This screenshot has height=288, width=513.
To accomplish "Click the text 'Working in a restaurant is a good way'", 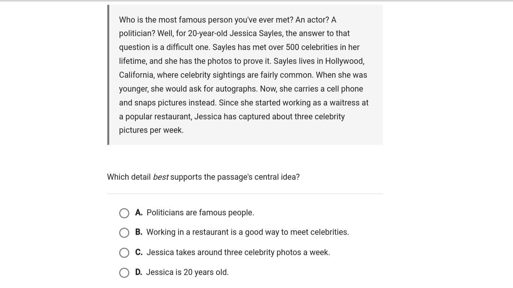I will (x=212, y=232).
